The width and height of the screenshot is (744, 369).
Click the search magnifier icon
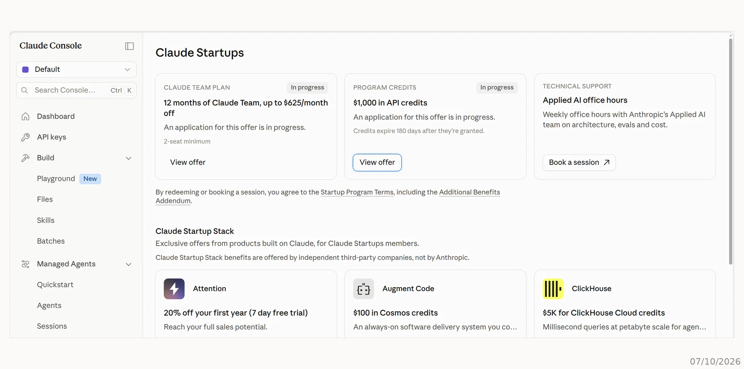point(24,90)
